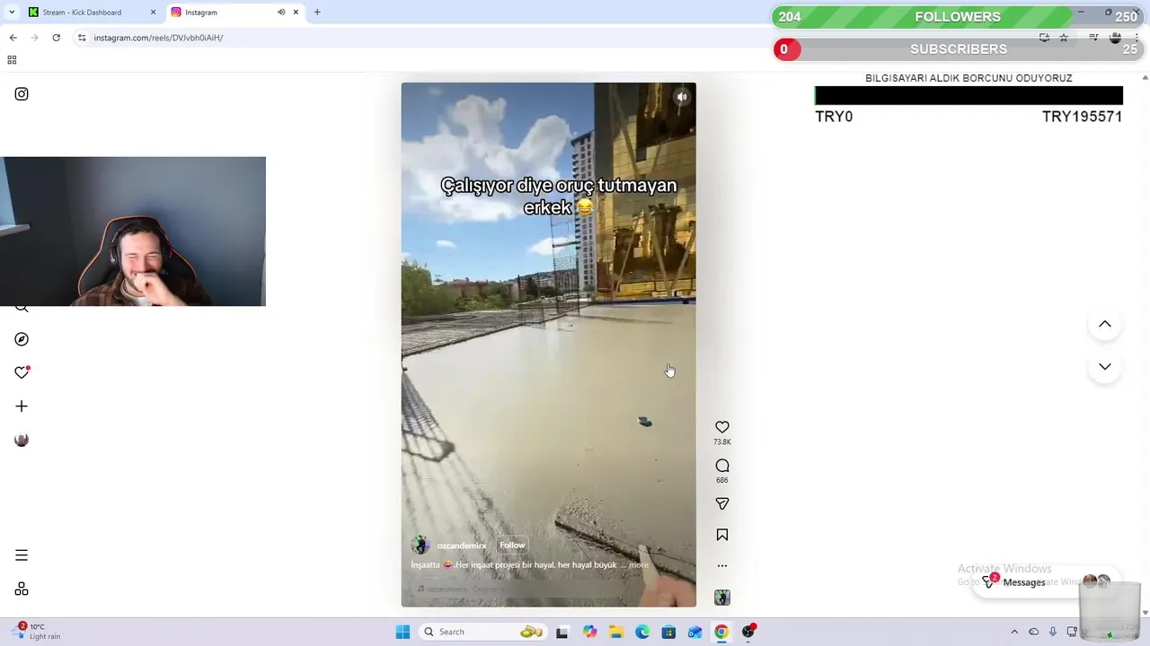
Task: Open Chrome media controls icon
Action: tap(1093, 38)
